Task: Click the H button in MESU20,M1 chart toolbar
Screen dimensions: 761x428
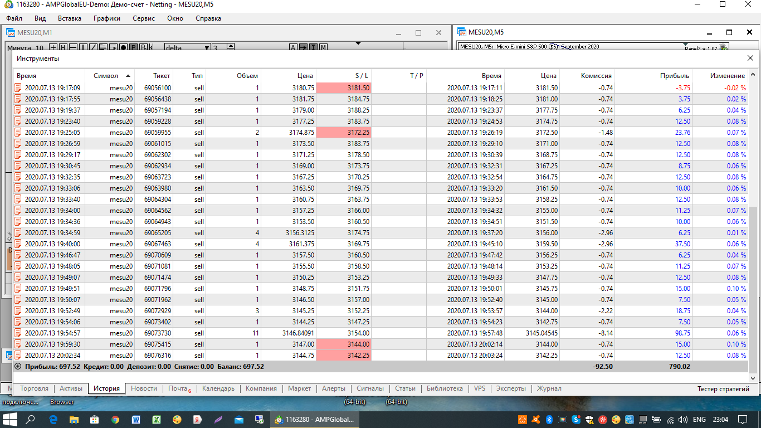Action: (x=63, y=47)
